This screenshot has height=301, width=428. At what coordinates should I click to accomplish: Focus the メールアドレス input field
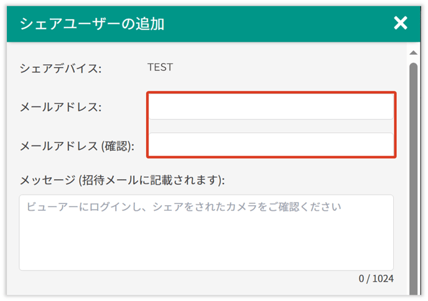271,107
